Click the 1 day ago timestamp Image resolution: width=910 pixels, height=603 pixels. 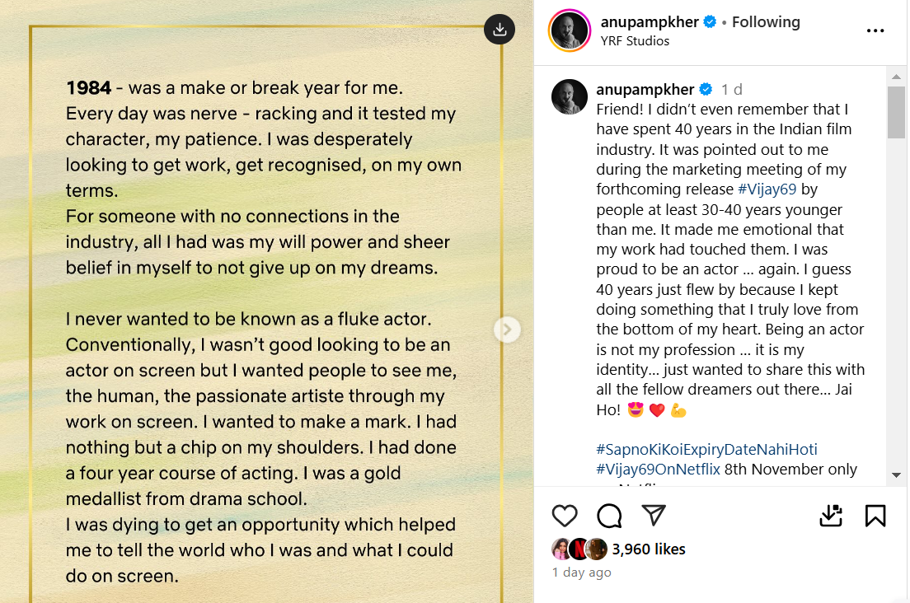tap(581, 572)
